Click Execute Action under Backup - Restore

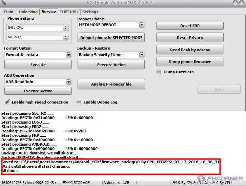tap(111, 65)
